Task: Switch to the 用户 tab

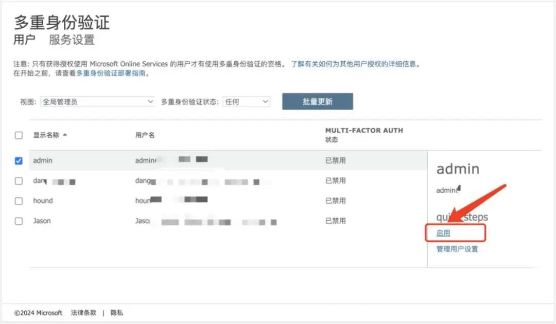Action: point(25,40)
